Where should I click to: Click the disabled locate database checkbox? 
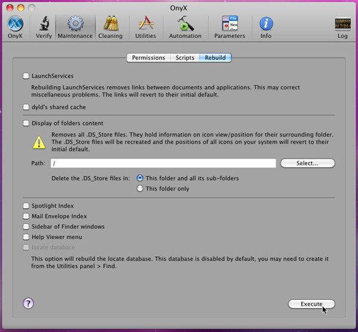coord(26,247)
